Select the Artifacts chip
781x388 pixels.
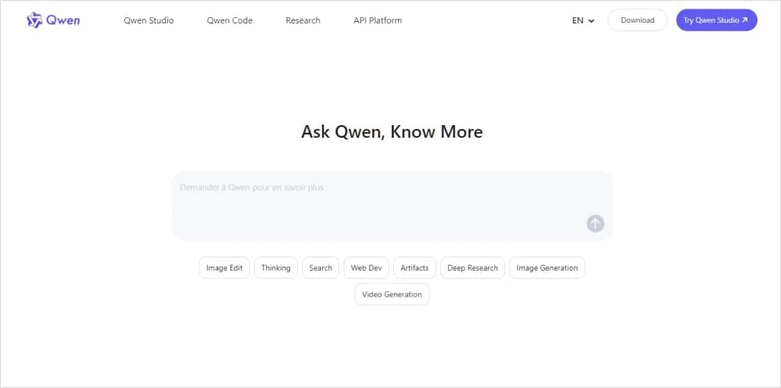point(414,268)
